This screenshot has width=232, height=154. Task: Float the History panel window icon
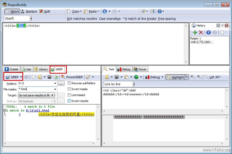(x=218, y=25)
